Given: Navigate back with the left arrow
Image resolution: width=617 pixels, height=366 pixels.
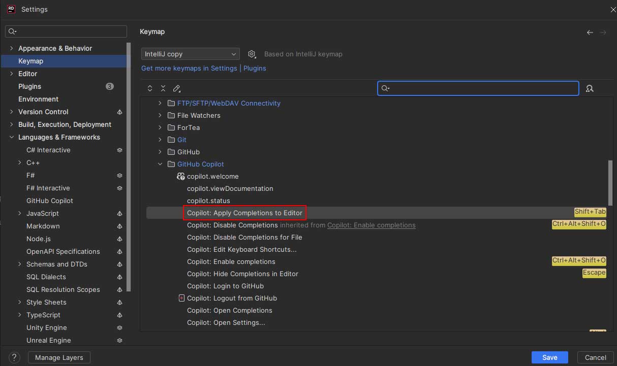Looking at the screenshot, I should pos(590,32).
